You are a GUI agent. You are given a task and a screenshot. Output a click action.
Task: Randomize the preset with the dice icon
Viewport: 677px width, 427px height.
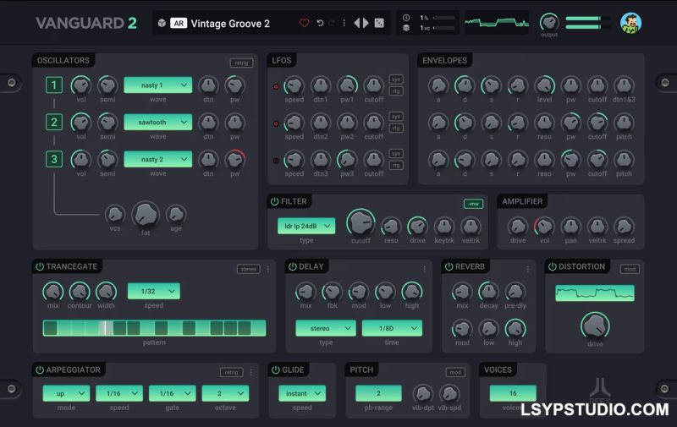pyautogui.click(x=379, y=23)
